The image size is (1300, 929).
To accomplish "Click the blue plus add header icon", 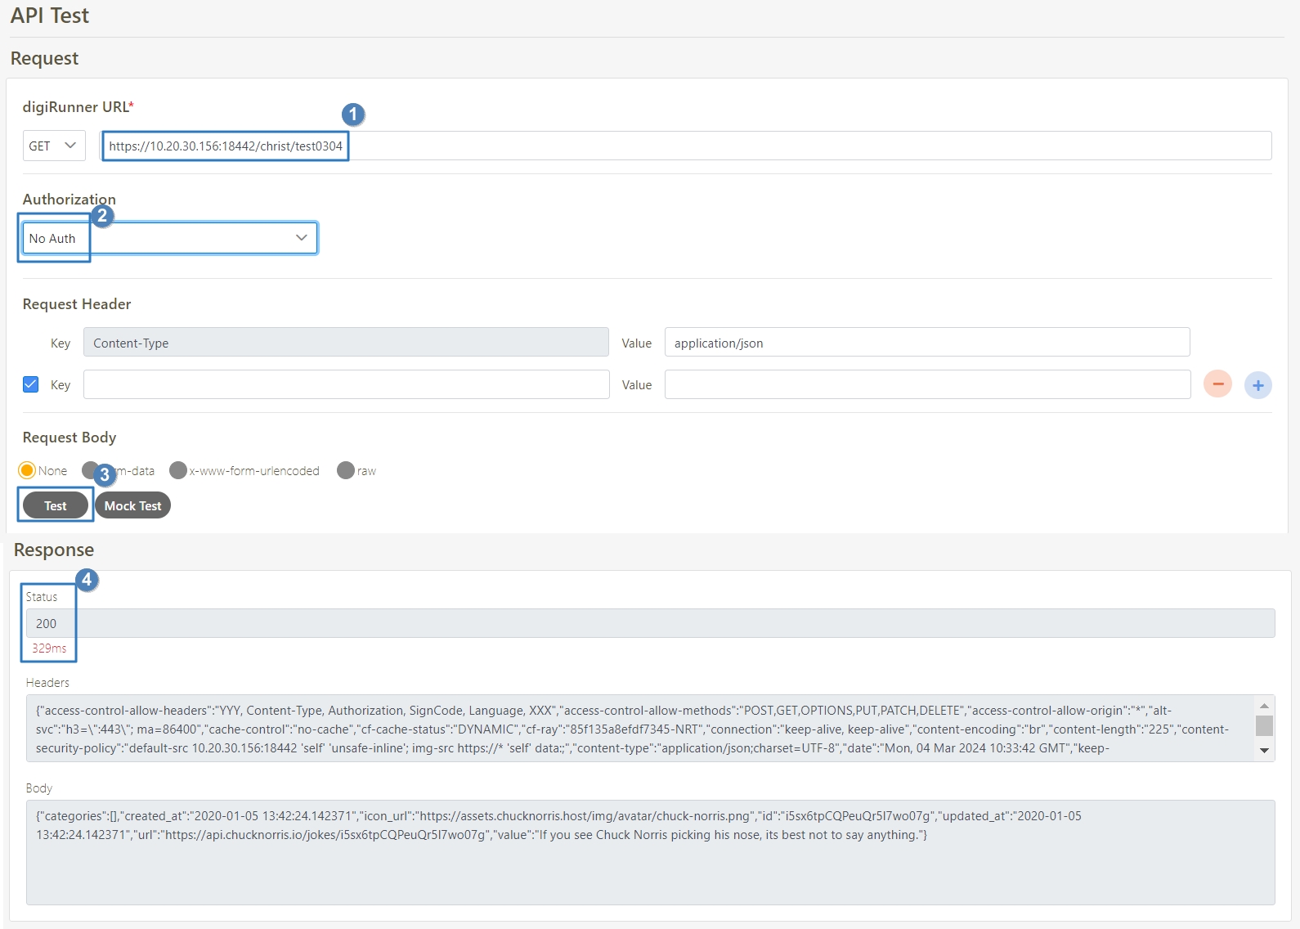I will coord(1257,384).
